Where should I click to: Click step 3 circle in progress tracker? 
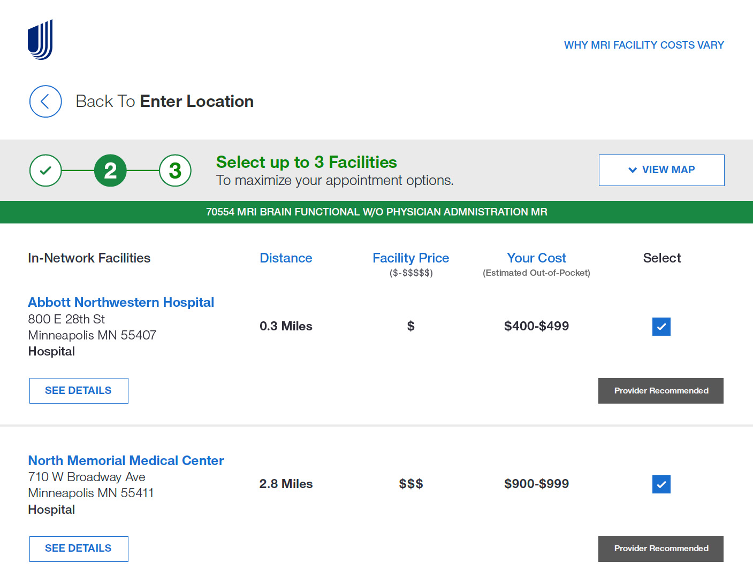point(175,171)
